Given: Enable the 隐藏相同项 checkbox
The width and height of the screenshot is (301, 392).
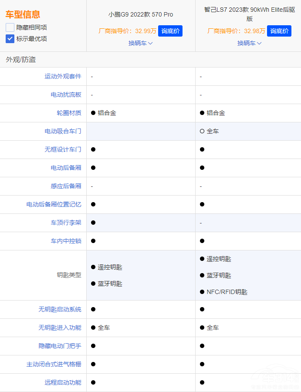Looking at the screenshot, I should (x=10, y=27).
